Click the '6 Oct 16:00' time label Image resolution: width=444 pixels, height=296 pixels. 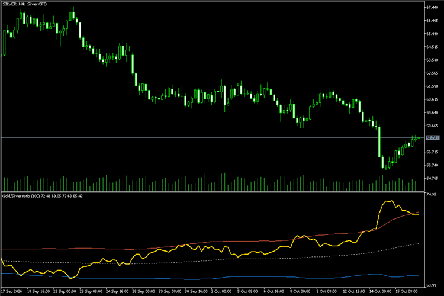(274, 291)
